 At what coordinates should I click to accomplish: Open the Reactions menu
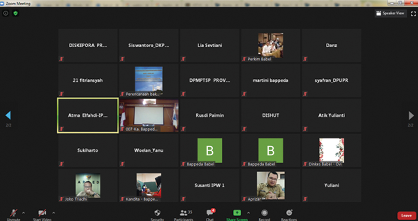[289, 213]
